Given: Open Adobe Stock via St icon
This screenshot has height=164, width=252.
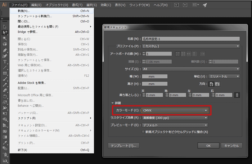Looking at the screenshot, I should click(x=185, y=5).
